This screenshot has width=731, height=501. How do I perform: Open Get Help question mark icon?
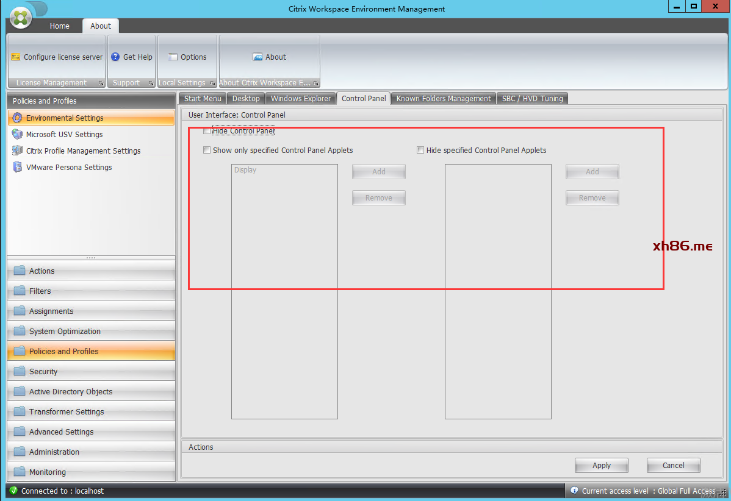pyautogui.click(x=115, y=57)
